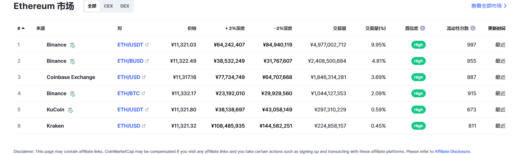Sort by the 交易量 column header
The height and width of the screenshot is (155, 525).
coord(340,28)
